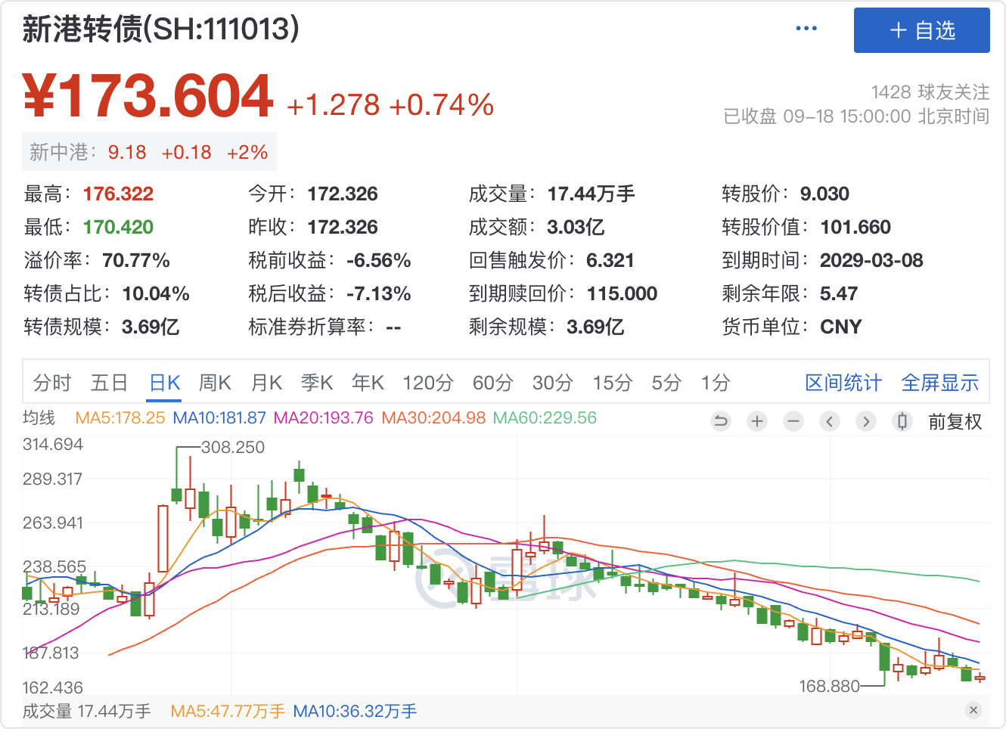Viewport: 1006px width, 729px height.
Task: Open the three-dot more options menu
Action: 806,29
